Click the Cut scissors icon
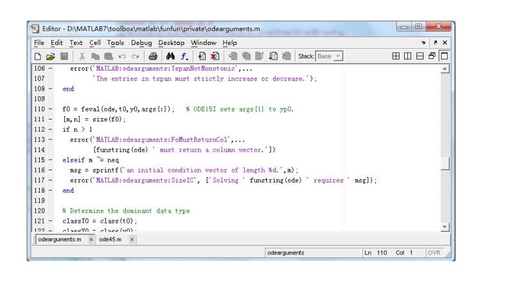514x289 pixels. [82, 57]
